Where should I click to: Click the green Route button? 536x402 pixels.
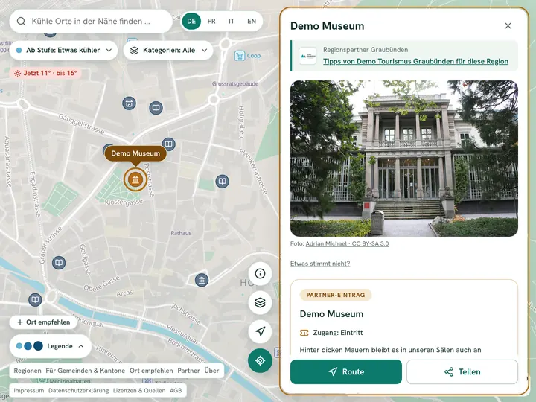pyautogui.click(x=346, y=371)
